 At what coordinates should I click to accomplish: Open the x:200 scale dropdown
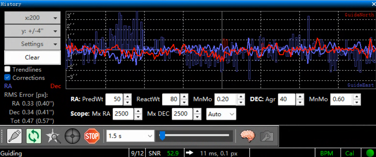click(x=32, y=18)
